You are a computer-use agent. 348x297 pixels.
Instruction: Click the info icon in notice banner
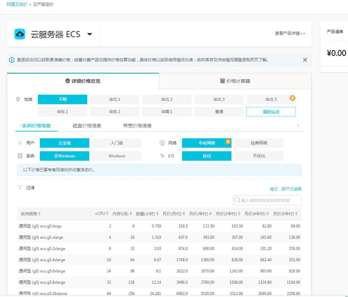pos(11,60)
